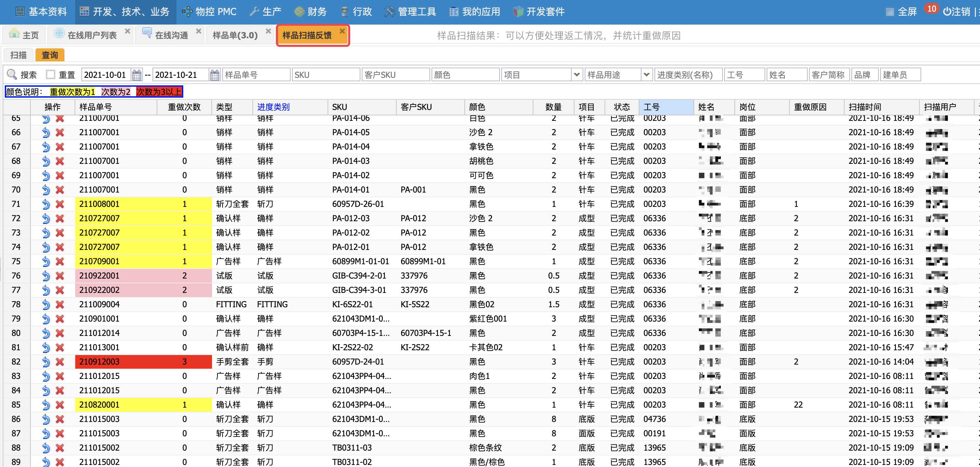Close the 样品扫描反馈 tab
The height and width of the screenshot is (467, 980).
point(342,31)
